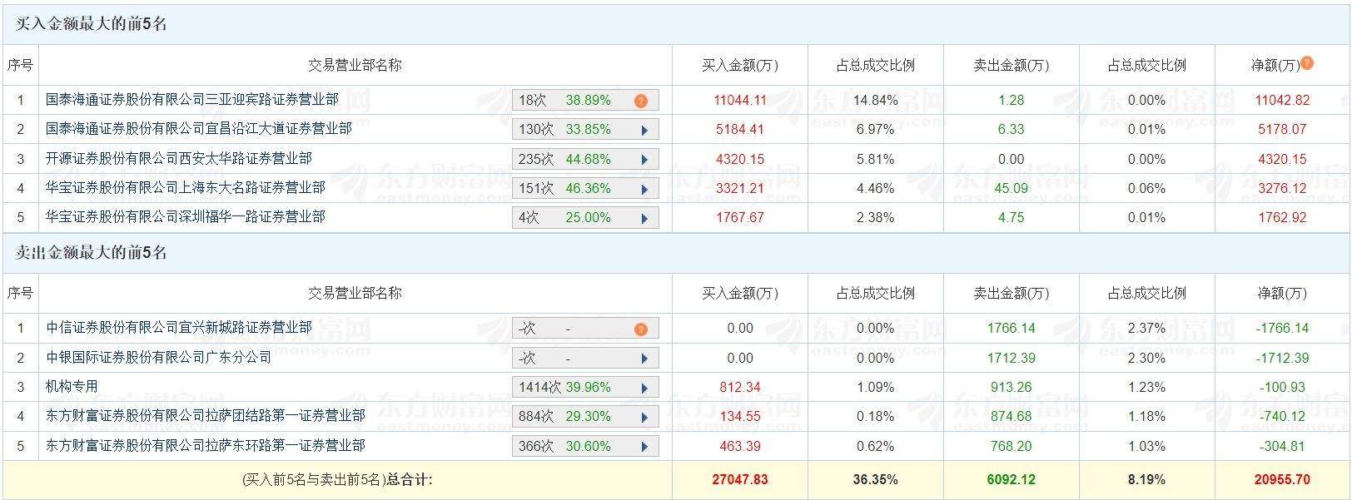Expand arrow for 上海东大名路 151次 stats

coord(644,189)
